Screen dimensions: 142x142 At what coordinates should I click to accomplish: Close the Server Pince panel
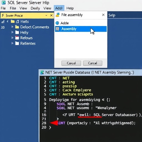click(51, 15)
